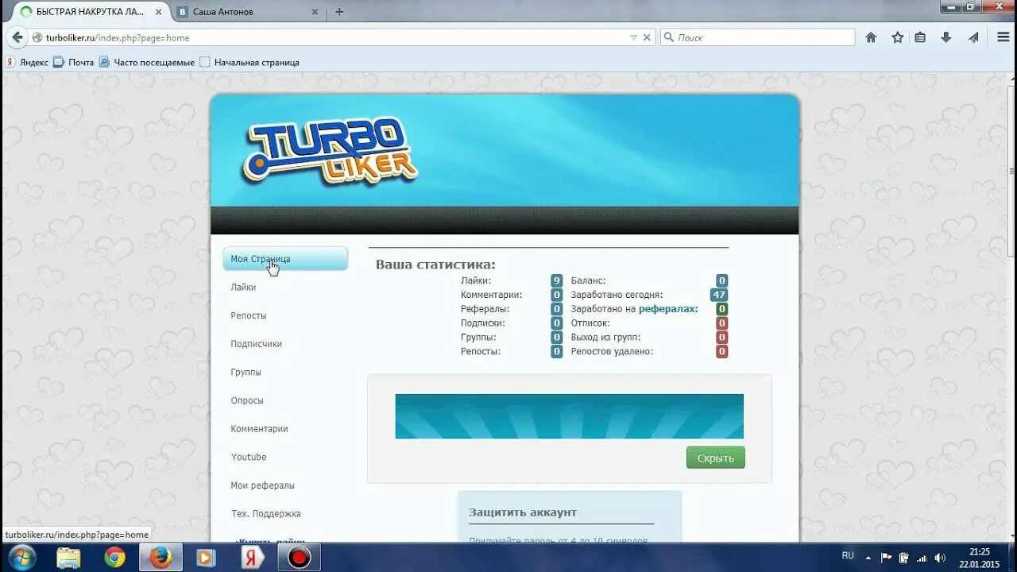Open the Яндекс bookmark
Image resolution: width=1017 pixels, height=572 pixels.
coord(27,62)
